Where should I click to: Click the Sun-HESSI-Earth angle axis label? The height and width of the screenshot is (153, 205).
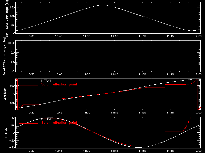pyautogui.click(x=7, y=18)
